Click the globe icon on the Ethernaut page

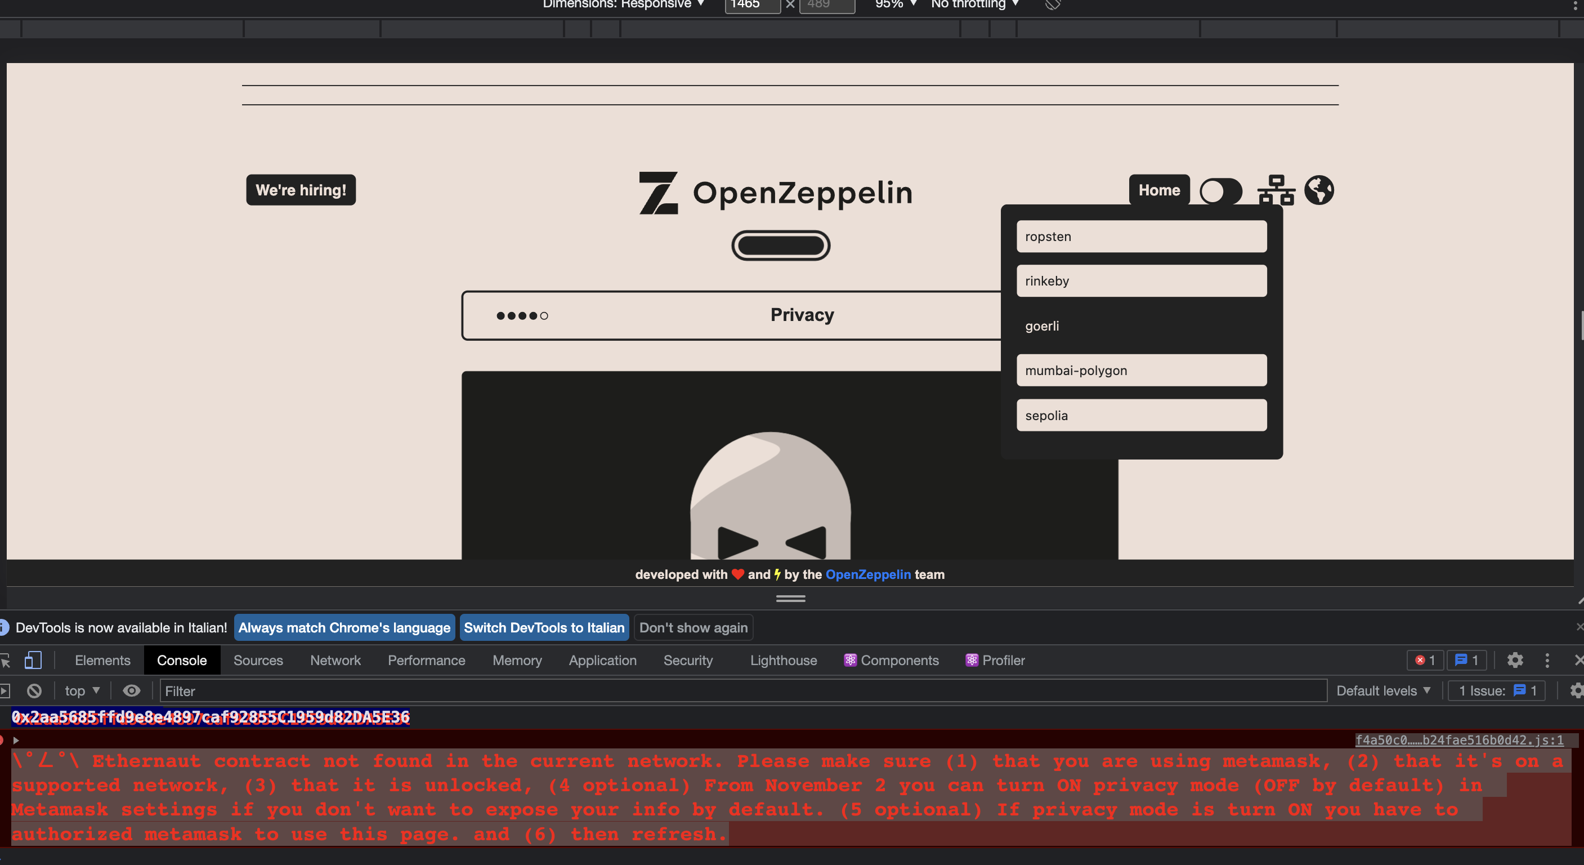coord(1318,190)
